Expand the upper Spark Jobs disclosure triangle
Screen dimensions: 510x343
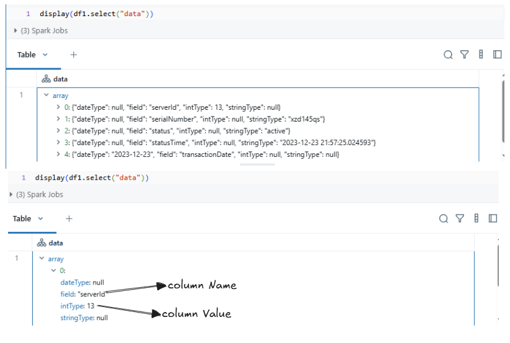pyautogui.click(x=16, y=30)
